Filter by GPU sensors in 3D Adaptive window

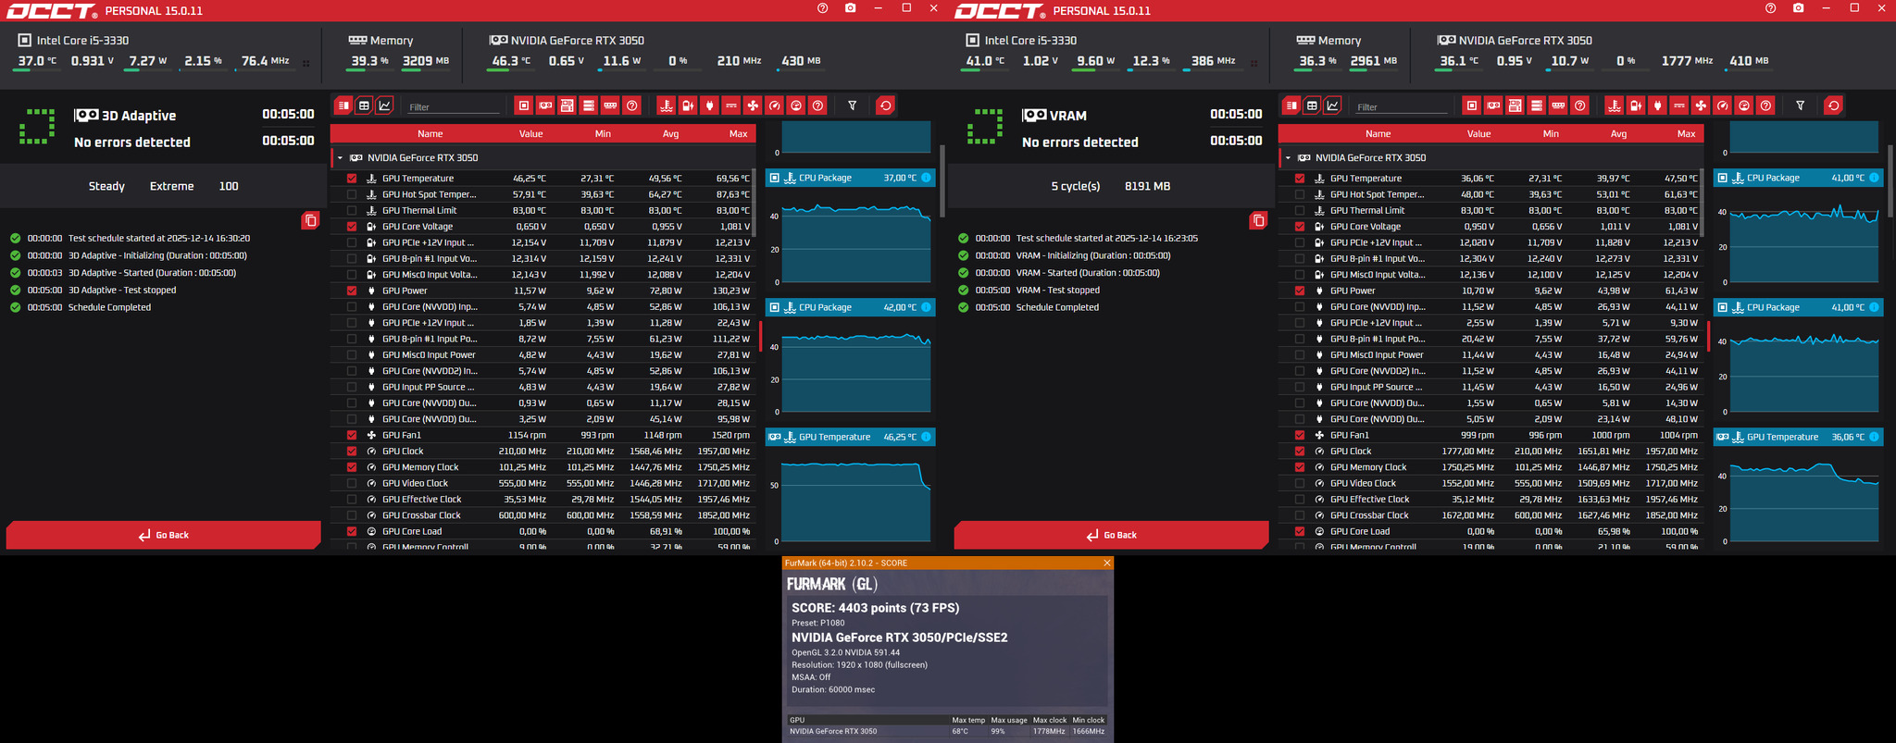click(545, 105)
